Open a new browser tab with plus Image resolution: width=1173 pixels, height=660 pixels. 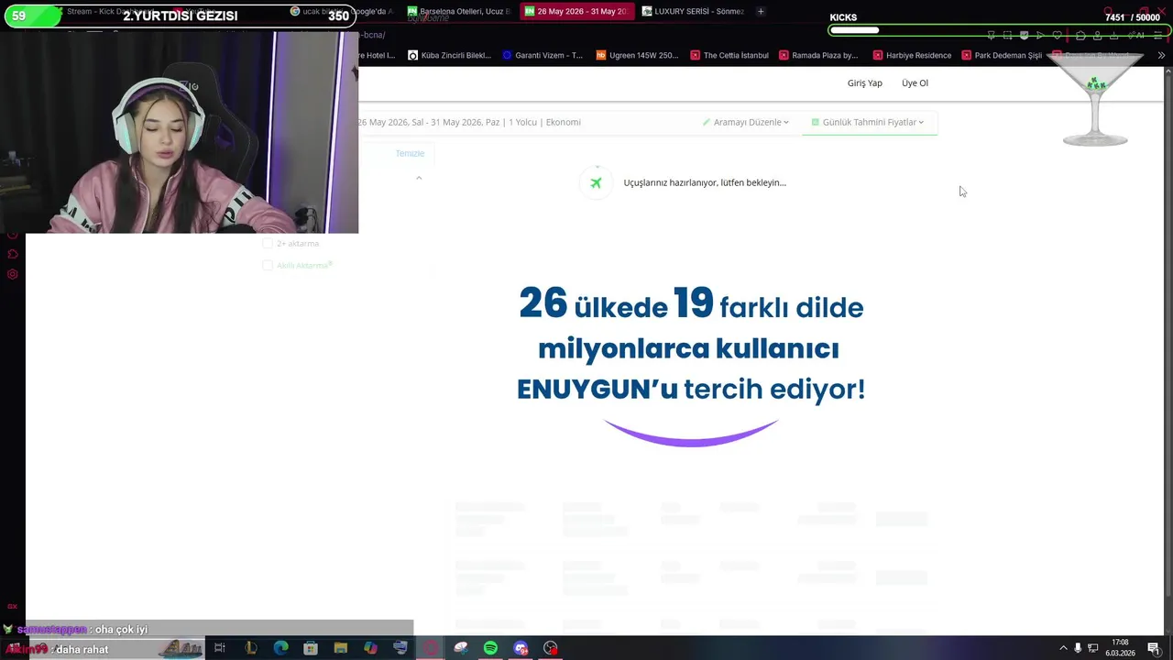(761, 11)
